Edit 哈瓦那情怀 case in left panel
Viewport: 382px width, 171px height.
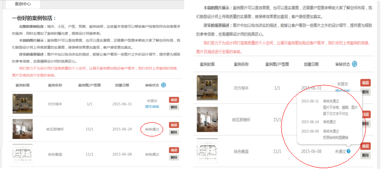point(174,125)
